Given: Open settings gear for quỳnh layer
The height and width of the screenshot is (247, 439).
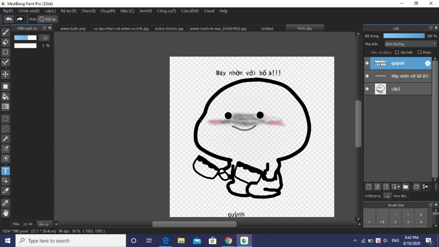Looking at the screenshot, I should tap(427, 63).
